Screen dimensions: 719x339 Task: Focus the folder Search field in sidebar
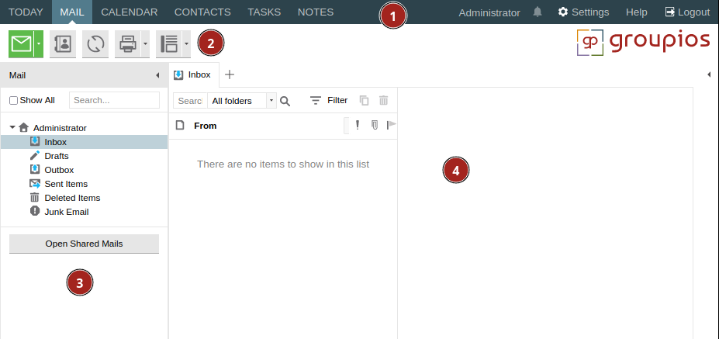coord(114,100)
